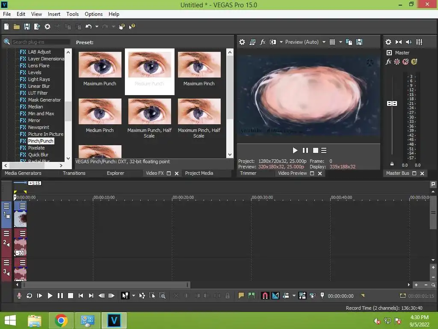Open Render As from main toolbar
Image resolution: width=438 pixels, height=329 pixels.
point(37,27)
